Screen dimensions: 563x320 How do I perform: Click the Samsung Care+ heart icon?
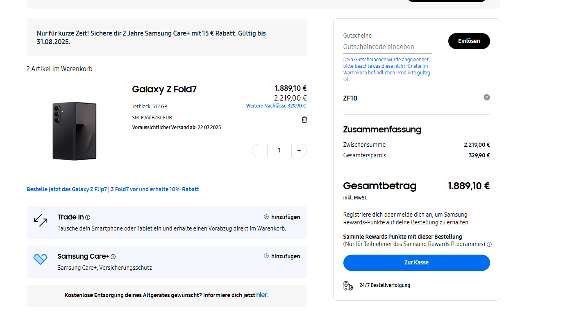coord(41,259)
